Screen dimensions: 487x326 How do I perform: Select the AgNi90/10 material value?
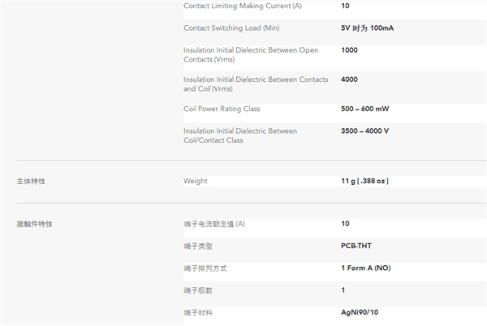359,312
